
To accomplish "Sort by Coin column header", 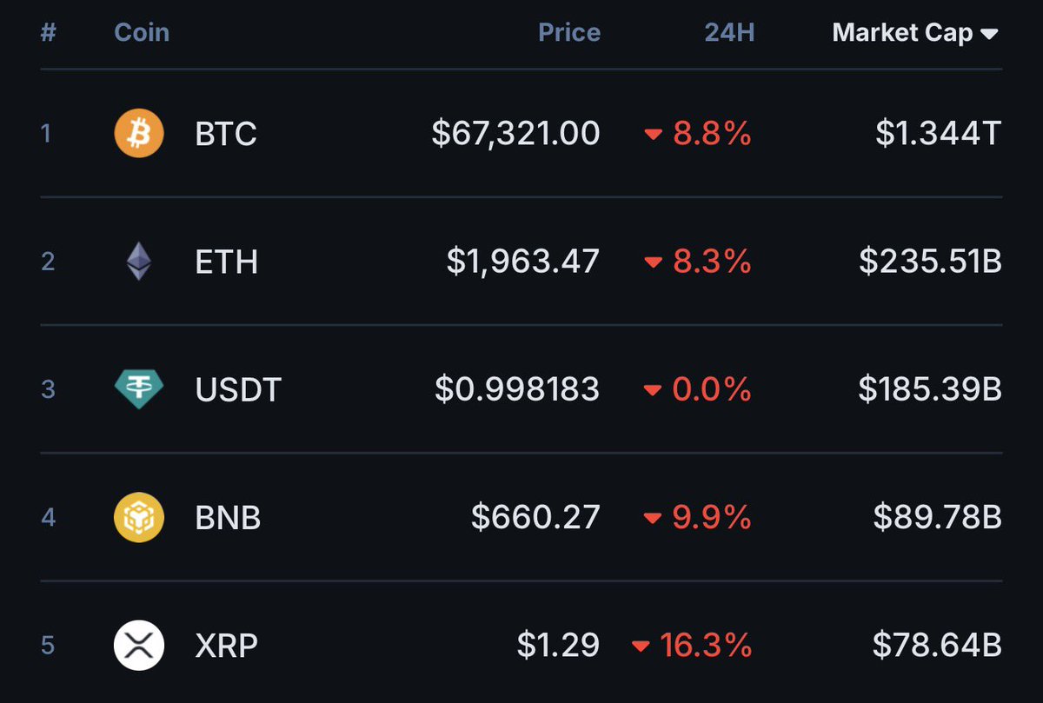I will tap(142, 33).
